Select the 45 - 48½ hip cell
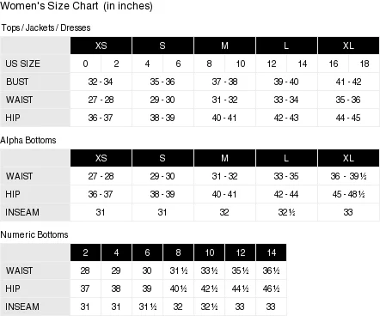 coord(348,194)
